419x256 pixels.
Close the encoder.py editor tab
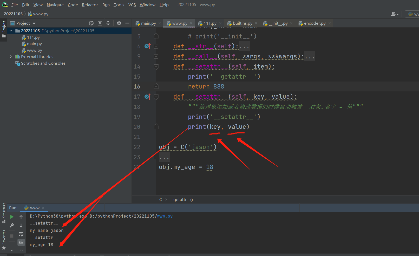(x=330, y=23)
